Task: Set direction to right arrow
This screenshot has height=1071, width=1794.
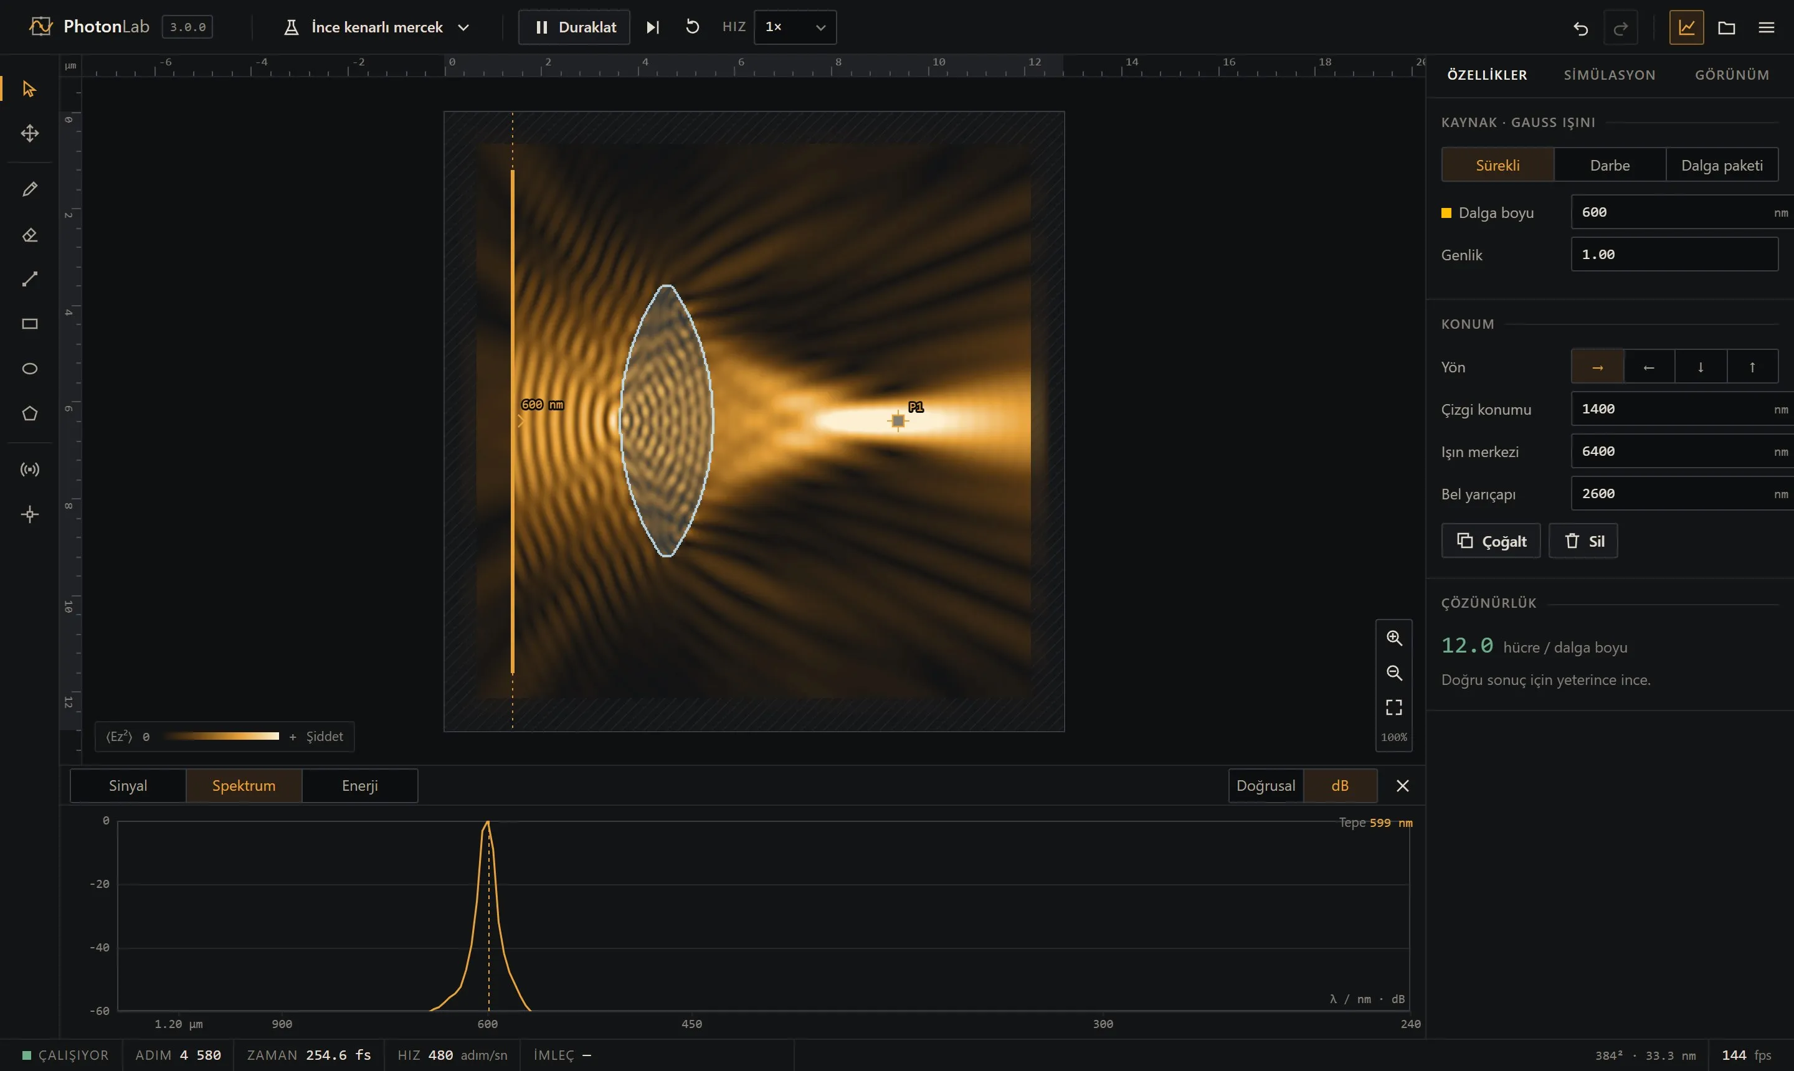Action: (x=1598, y=367)
